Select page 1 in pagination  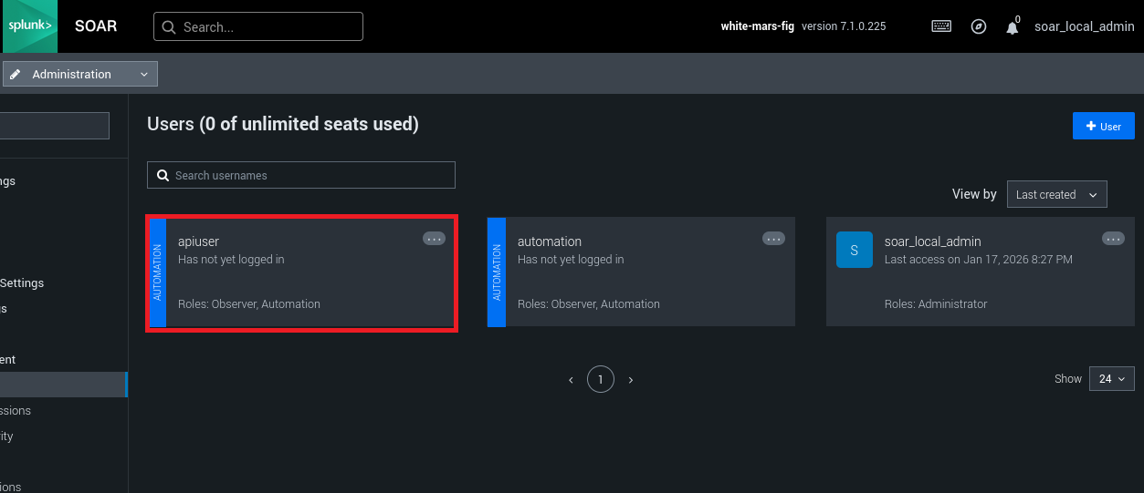601,379
